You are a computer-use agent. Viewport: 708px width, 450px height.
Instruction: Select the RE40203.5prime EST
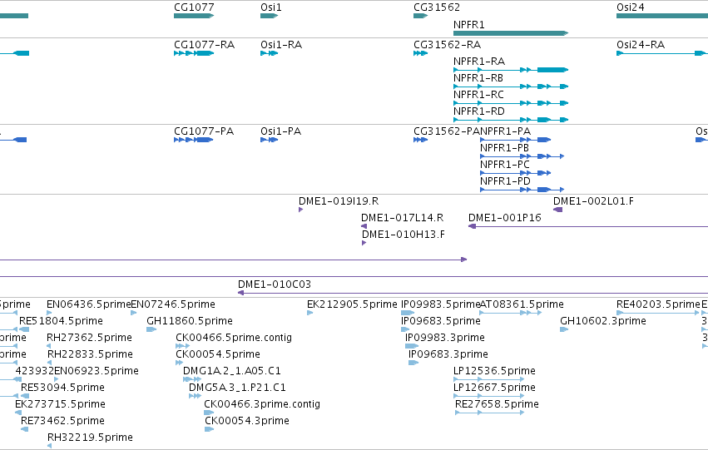point(658,313)
